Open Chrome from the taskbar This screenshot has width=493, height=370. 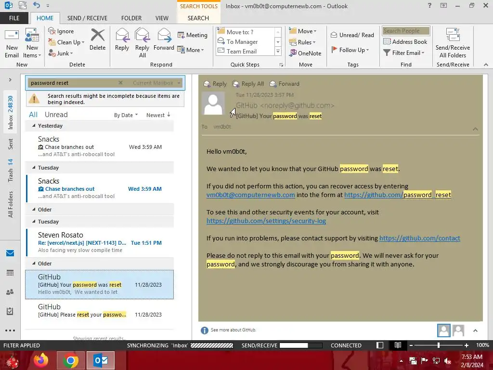71,360
